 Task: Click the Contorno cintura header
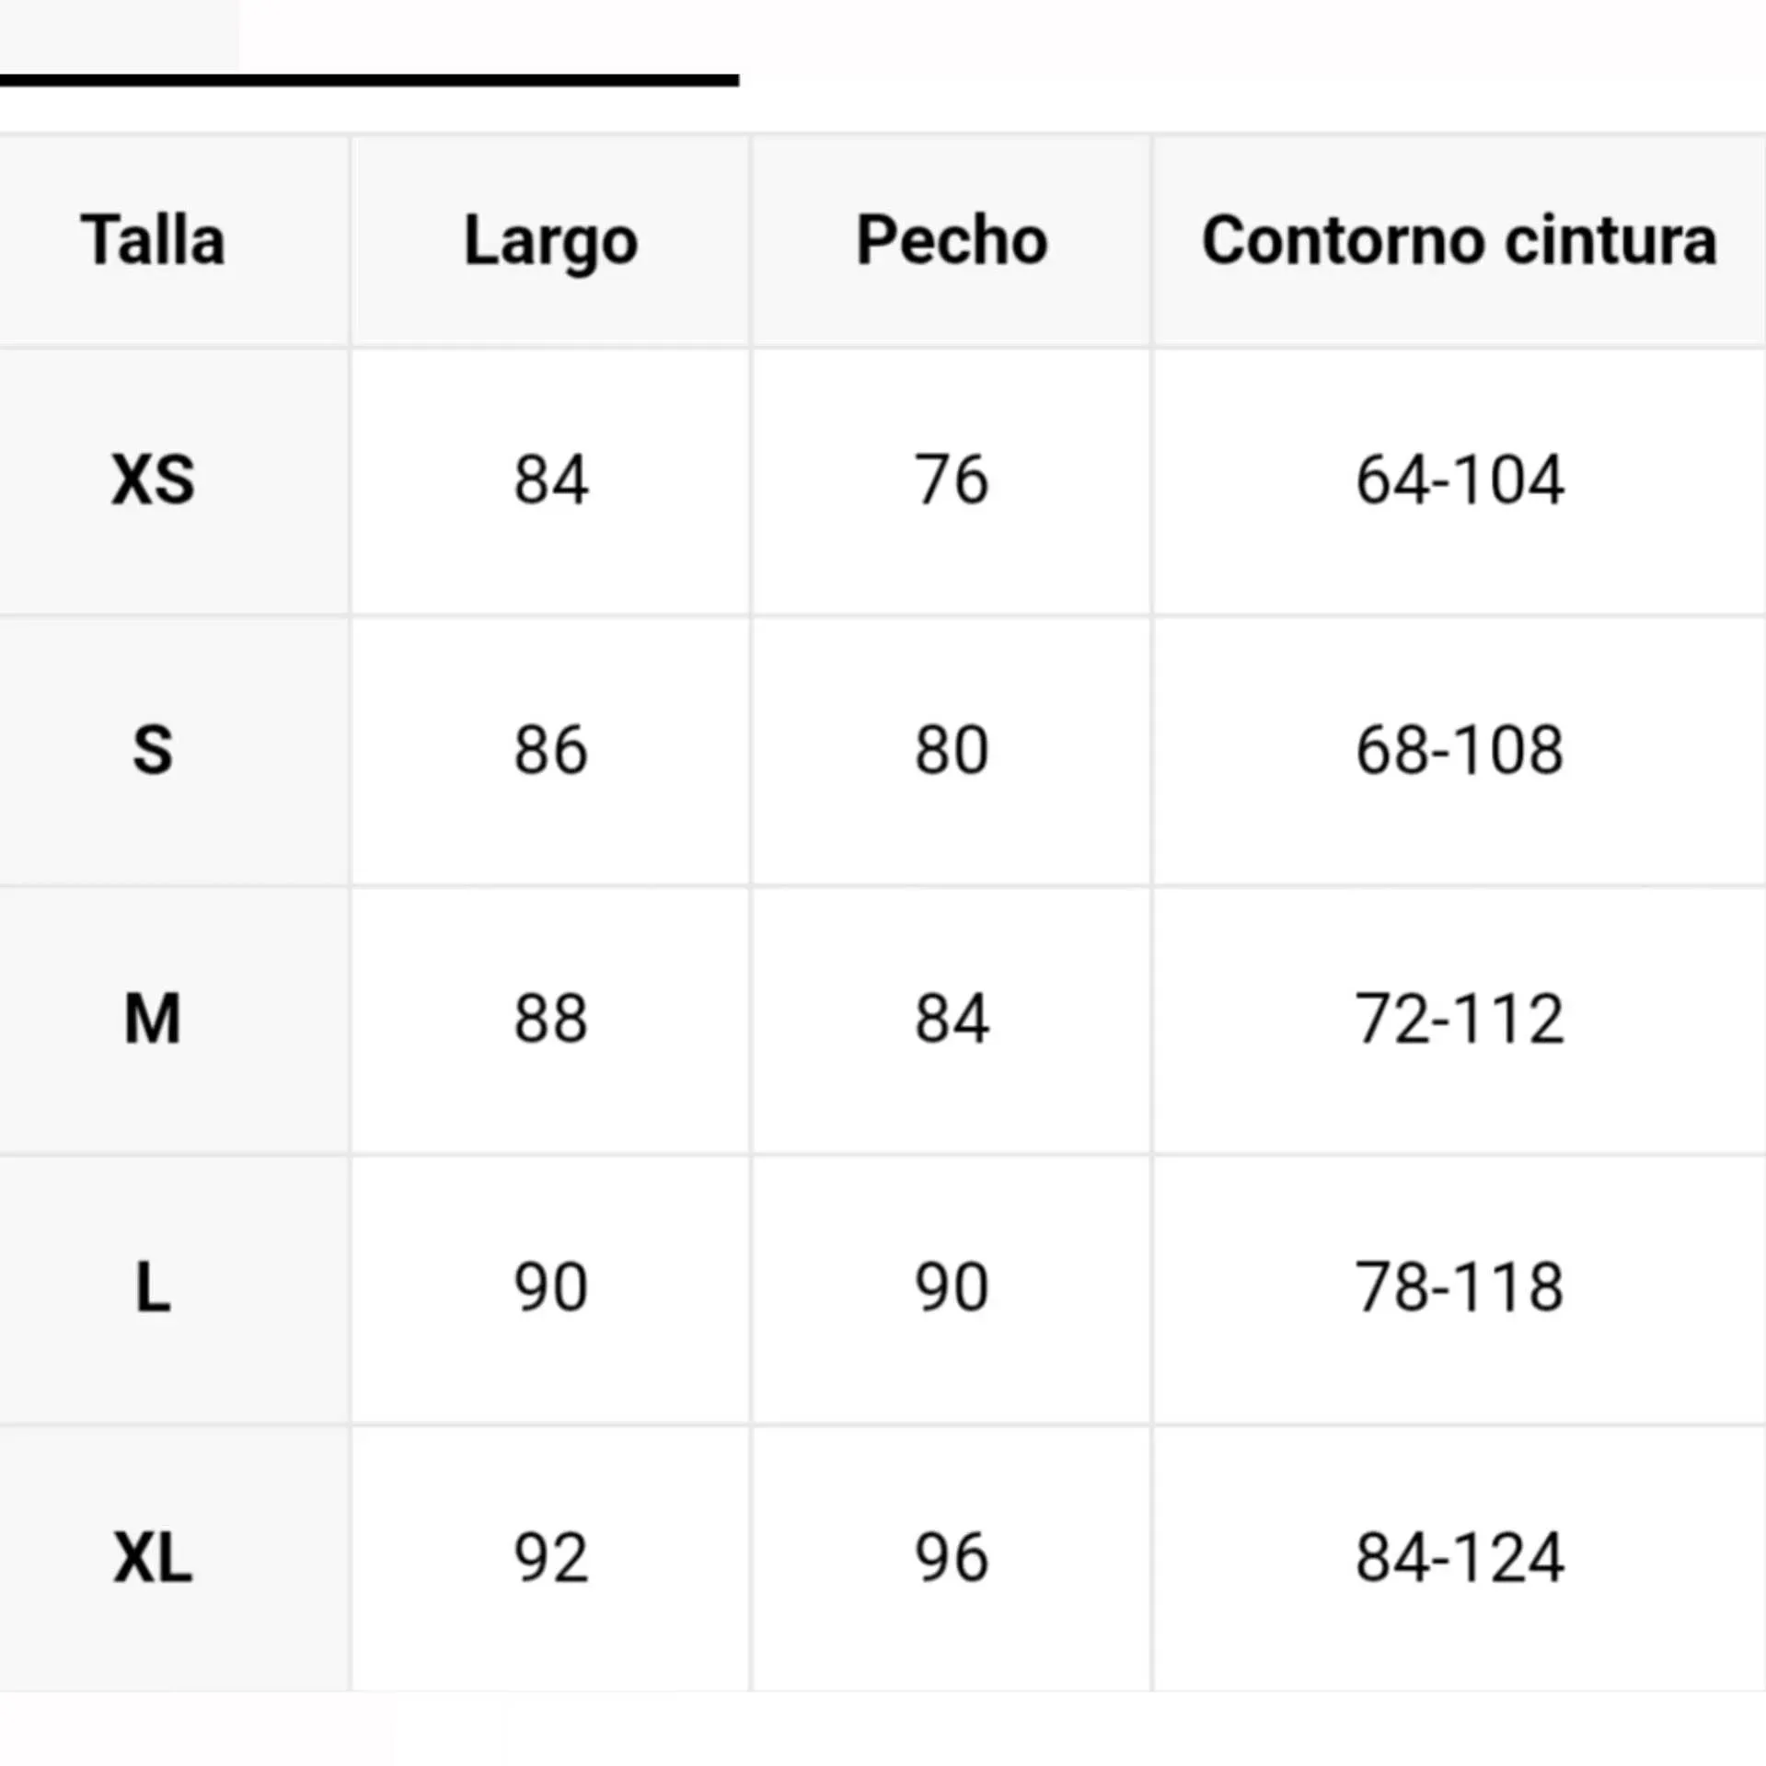1460,241
